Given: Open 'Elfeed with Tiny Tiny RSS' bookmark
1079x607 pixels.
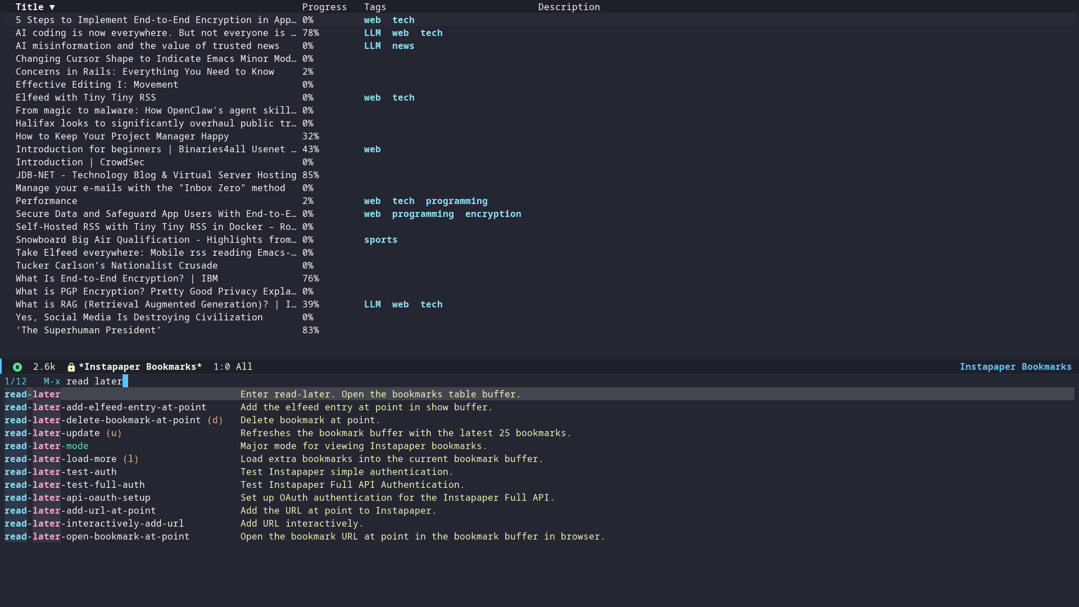Looking at the screenshot, I should [x=86, y=98].
